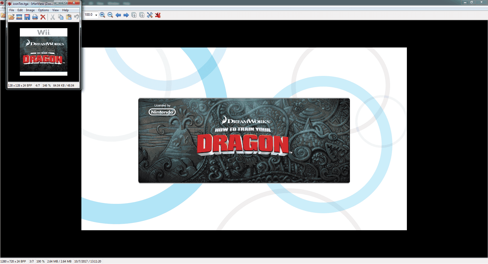Click the Copy icon in iconTex toolbar
The width and height of the screenshot is (488, 264).
[x=61, y=17]
